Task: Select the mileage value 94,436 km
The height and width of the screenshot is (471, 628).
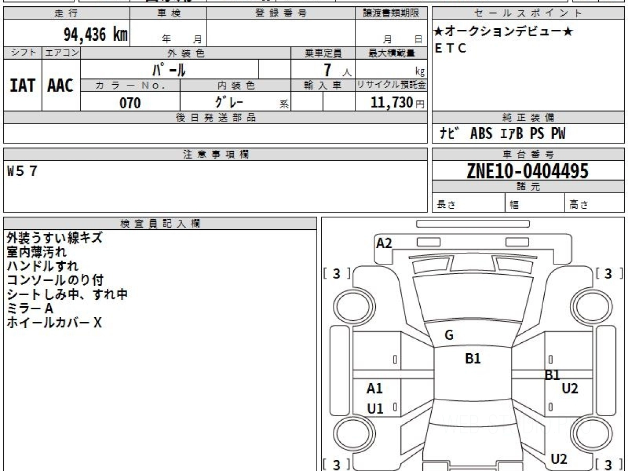Action: 96,35
